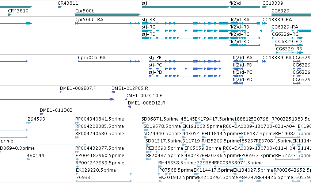Select the CG6329-RB transcript label
The height and width of the screenshot is (183, 311).
289,49
